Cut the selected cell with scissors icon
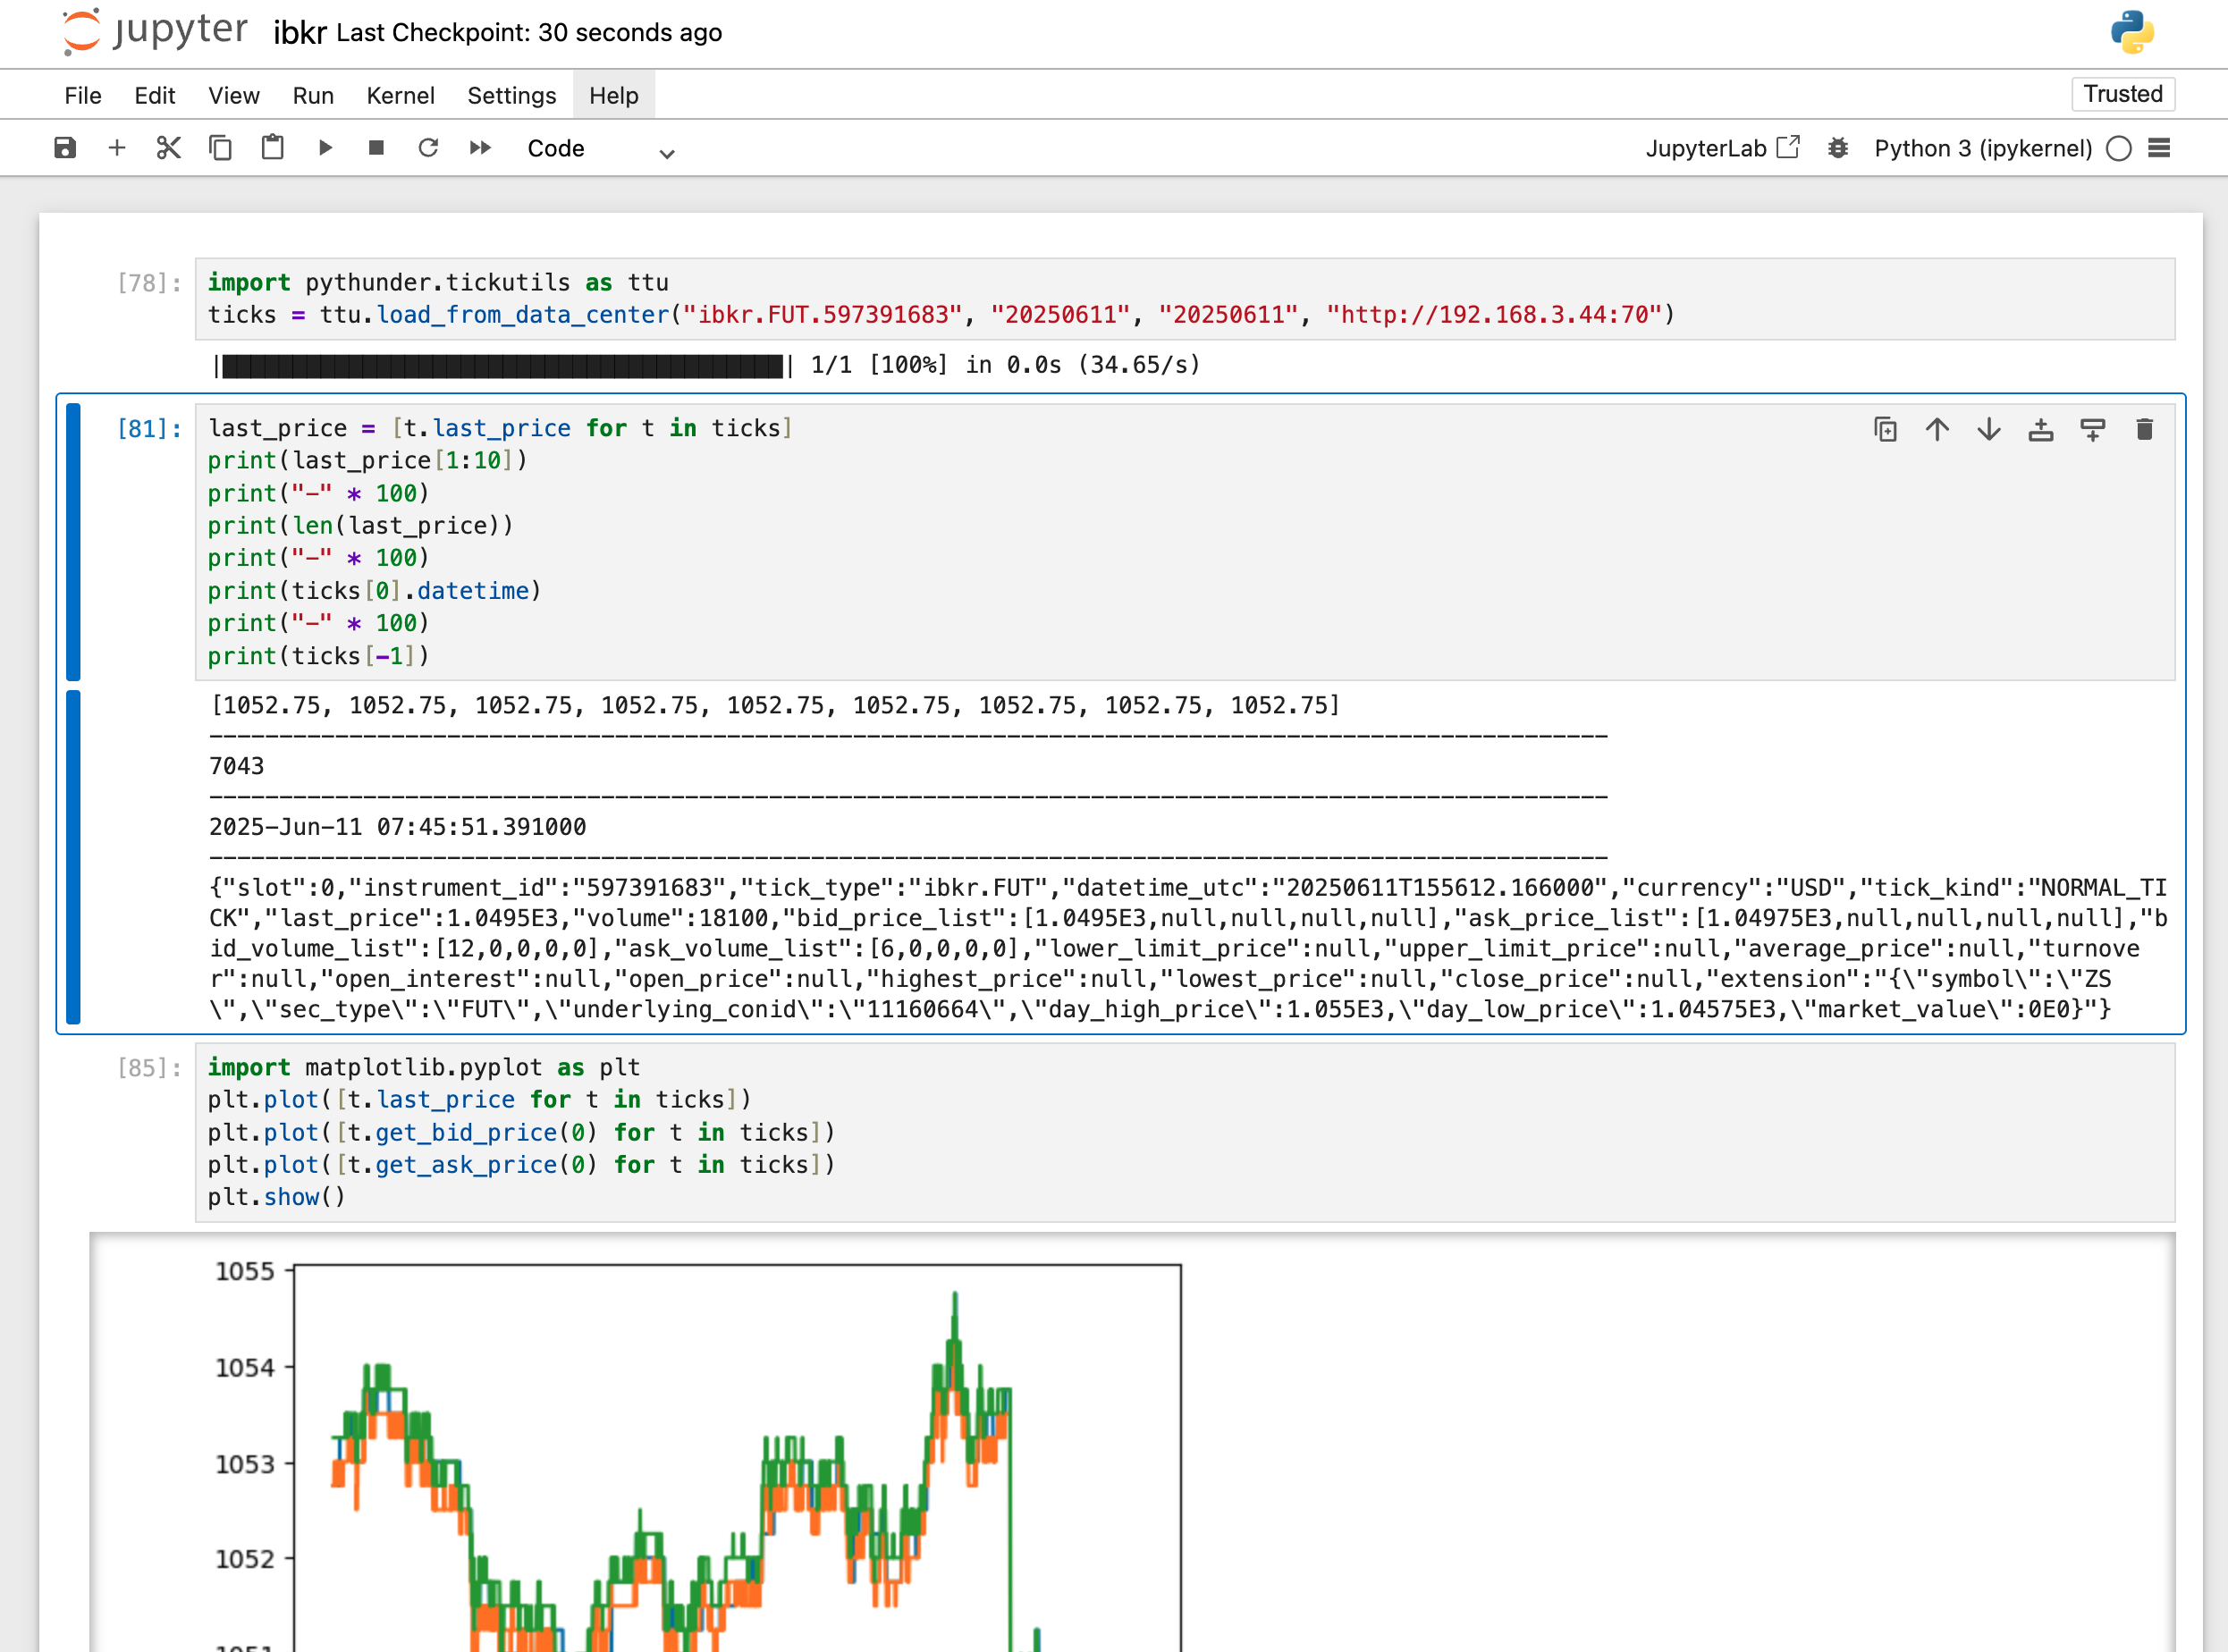2228x1652 pixels. tap(168, 148)
